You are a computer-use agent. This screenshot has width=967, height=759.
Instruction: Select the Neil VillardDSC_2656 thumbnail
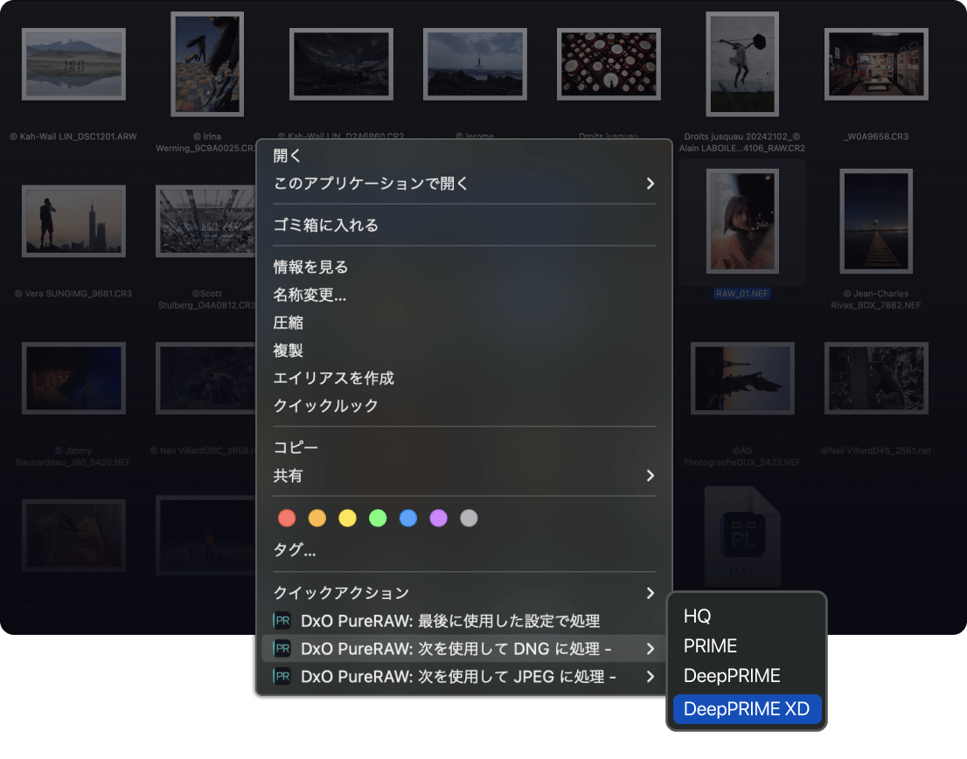(x=205, y=379)
